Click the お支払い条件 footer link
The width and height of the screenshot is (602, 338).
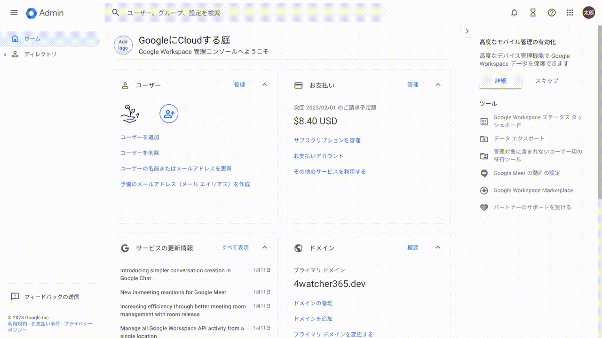(46, 324)
